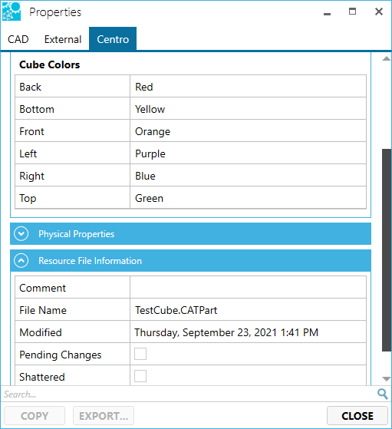This screenshot has width=392, height=429.
Task: Open the Physical Properties section header
Action: 190,233
